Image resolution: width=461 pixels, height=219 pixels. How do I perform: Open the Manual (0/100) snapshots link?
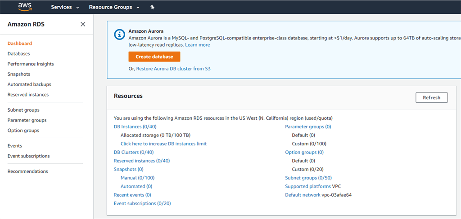point(137,178)
